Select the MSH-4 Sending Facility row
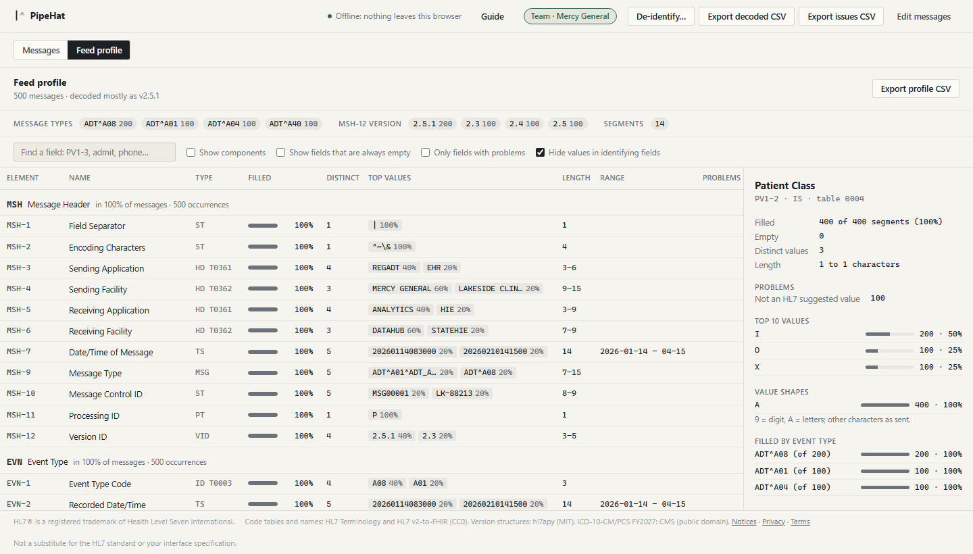Viewport: 973px width, 554px height. (372, 289)
